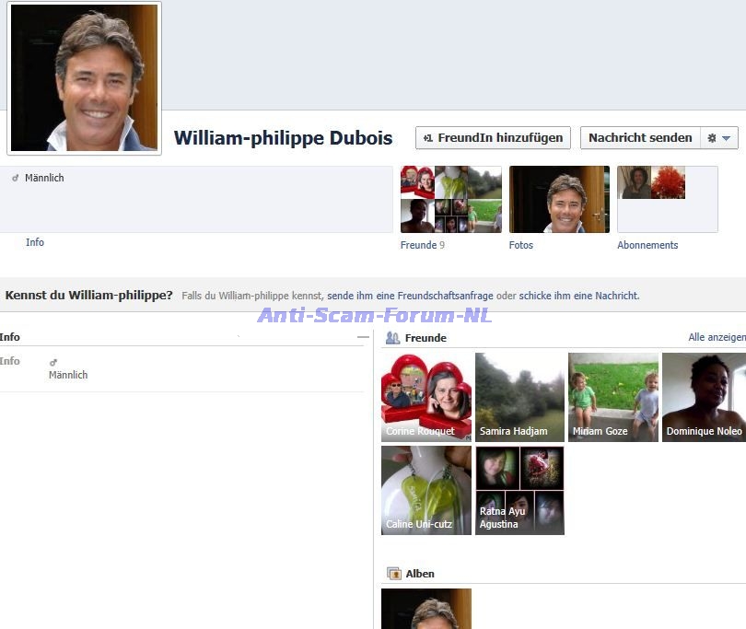Click the gear settings dropdown button
Screen dimensions: 746x629
tap(718, 138)
